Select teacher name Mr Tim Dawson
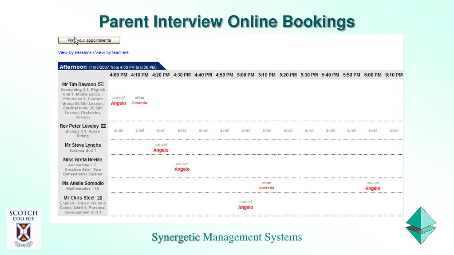Screen dimensions: 454x255 [x=79, y=84]
